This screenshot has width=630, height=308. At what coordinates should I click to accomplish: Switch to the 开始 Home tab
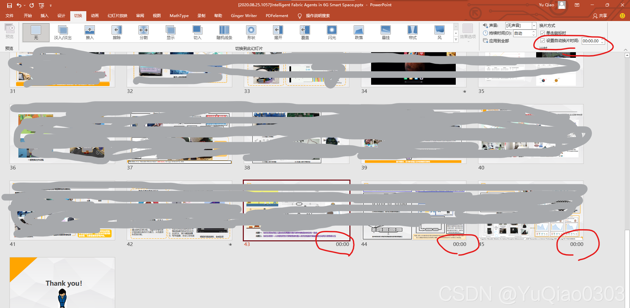[28, 16]
